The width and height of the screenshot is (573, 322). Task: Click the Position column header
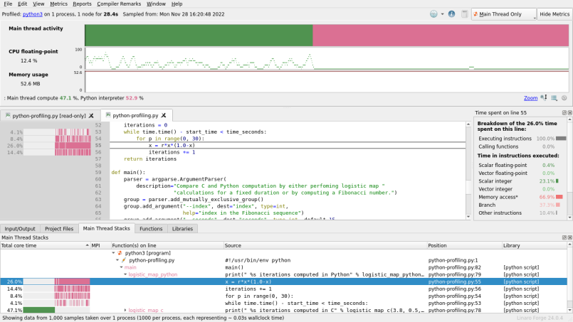click(x=465, y=245)
